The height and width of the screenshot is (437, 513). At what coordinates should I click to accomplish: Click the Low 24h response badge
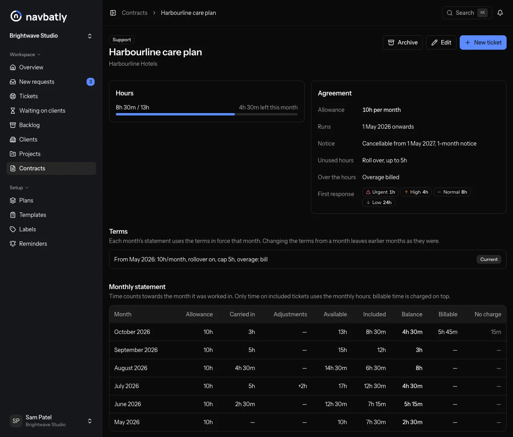(x=379, y=202)
